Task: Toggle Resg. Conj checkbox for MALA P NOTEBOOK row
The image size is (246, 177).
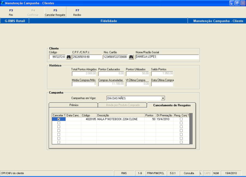Action: click(181, 119)
